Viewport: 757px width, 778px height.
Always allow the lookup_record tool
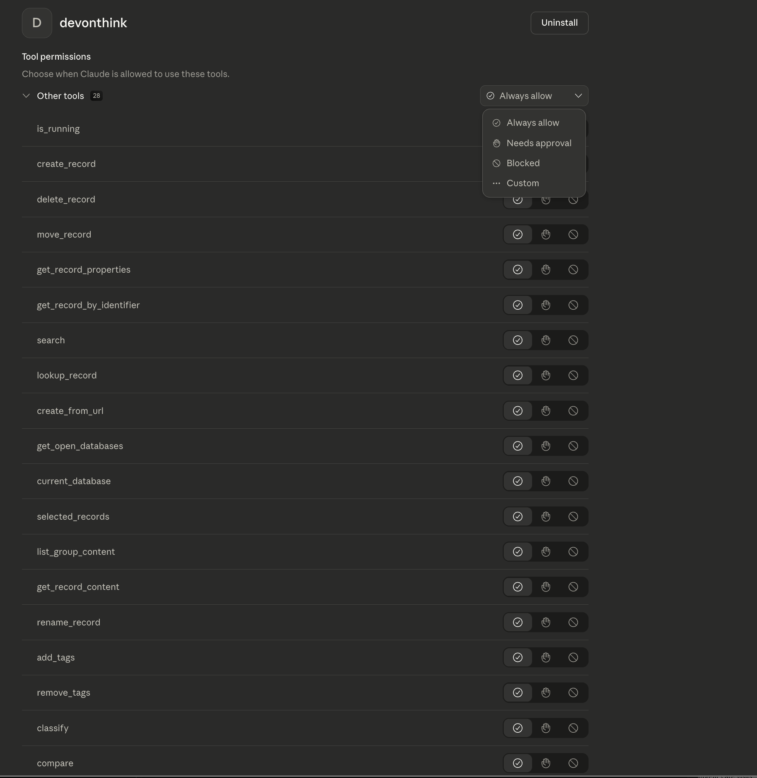[x=517, y=375]
